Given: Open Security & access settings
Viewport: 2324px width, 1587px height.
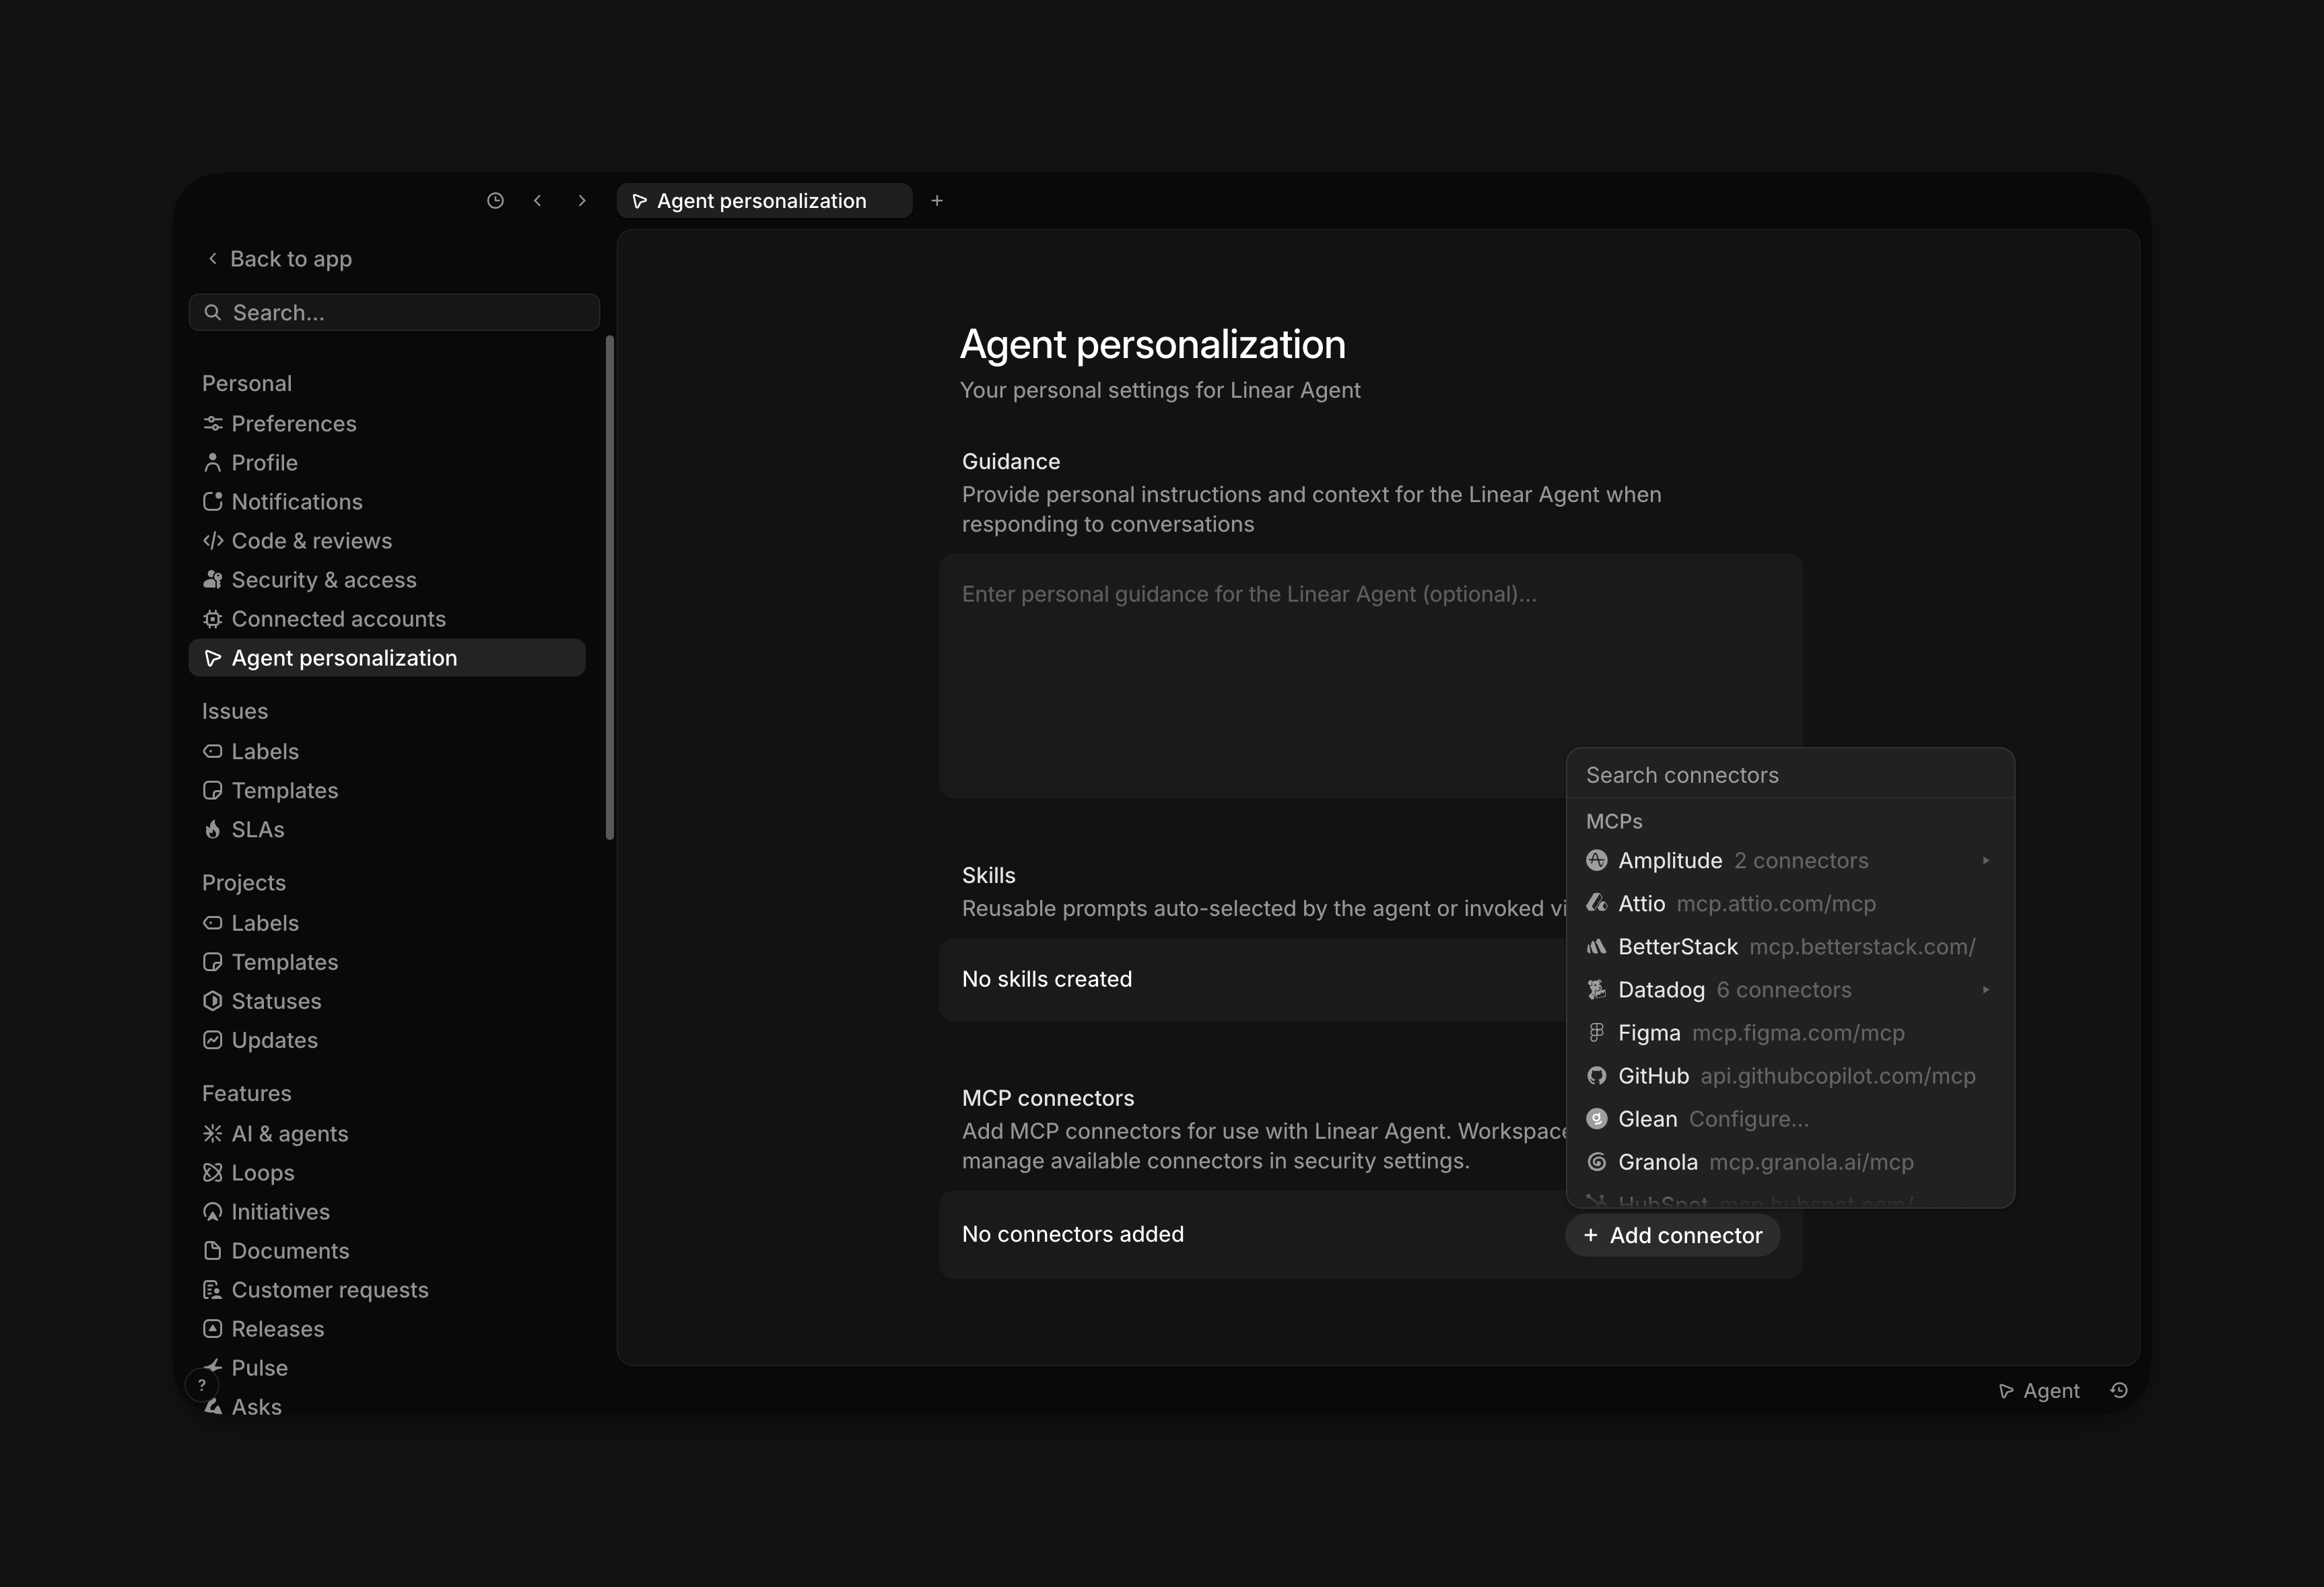Looking at the screenshot, I should [x=387, y=579].
